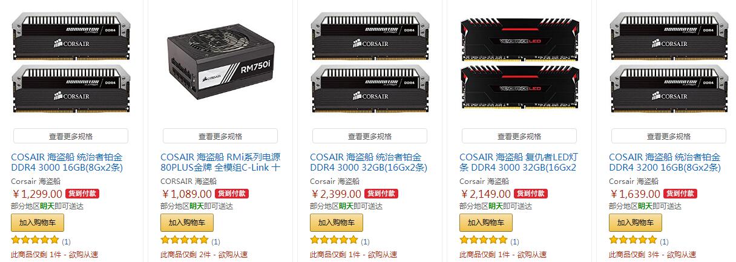The width and height of the screenshot is (736, 262).
Task: Open the 统治者铂金 DDR4 3000 32GB title link
Action: (x=369, y=162)
